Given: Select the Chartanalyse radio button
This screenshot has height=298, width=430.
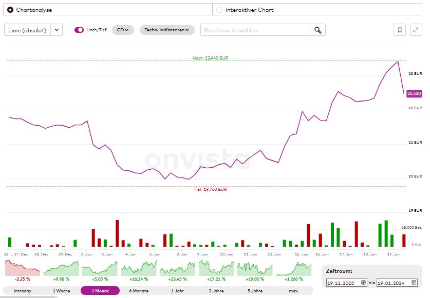Looking at the screenshot, I should coord(9,10).
